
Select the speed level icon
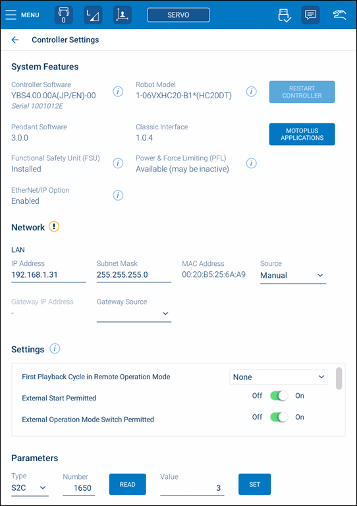coord(93,15)
